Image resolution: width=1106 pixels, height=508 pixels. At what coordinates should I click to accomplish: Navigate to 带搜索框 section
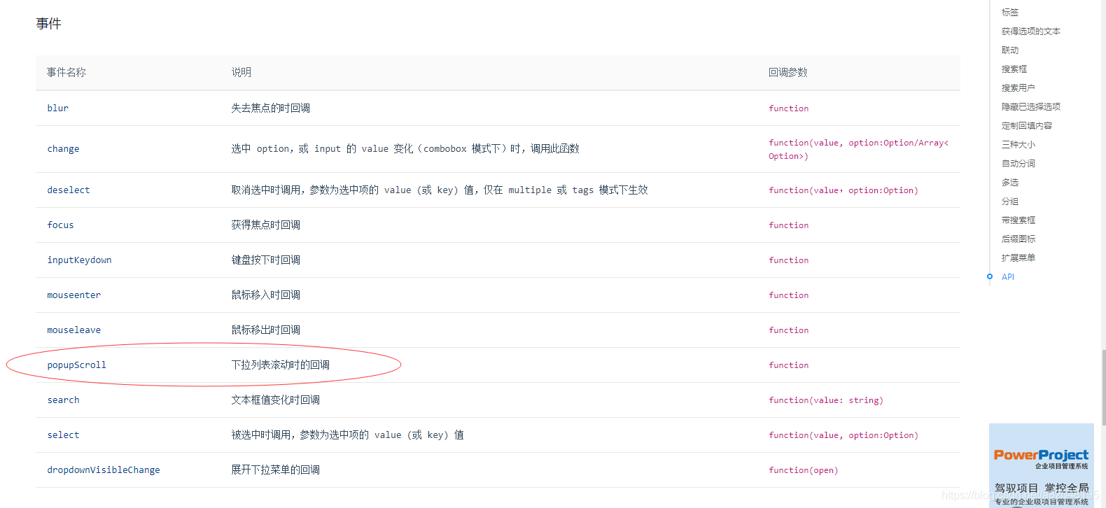1018,220
